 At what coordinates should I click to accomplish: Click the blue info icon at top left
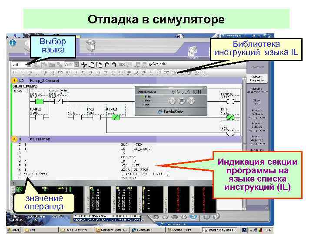[x=13, y=42]
